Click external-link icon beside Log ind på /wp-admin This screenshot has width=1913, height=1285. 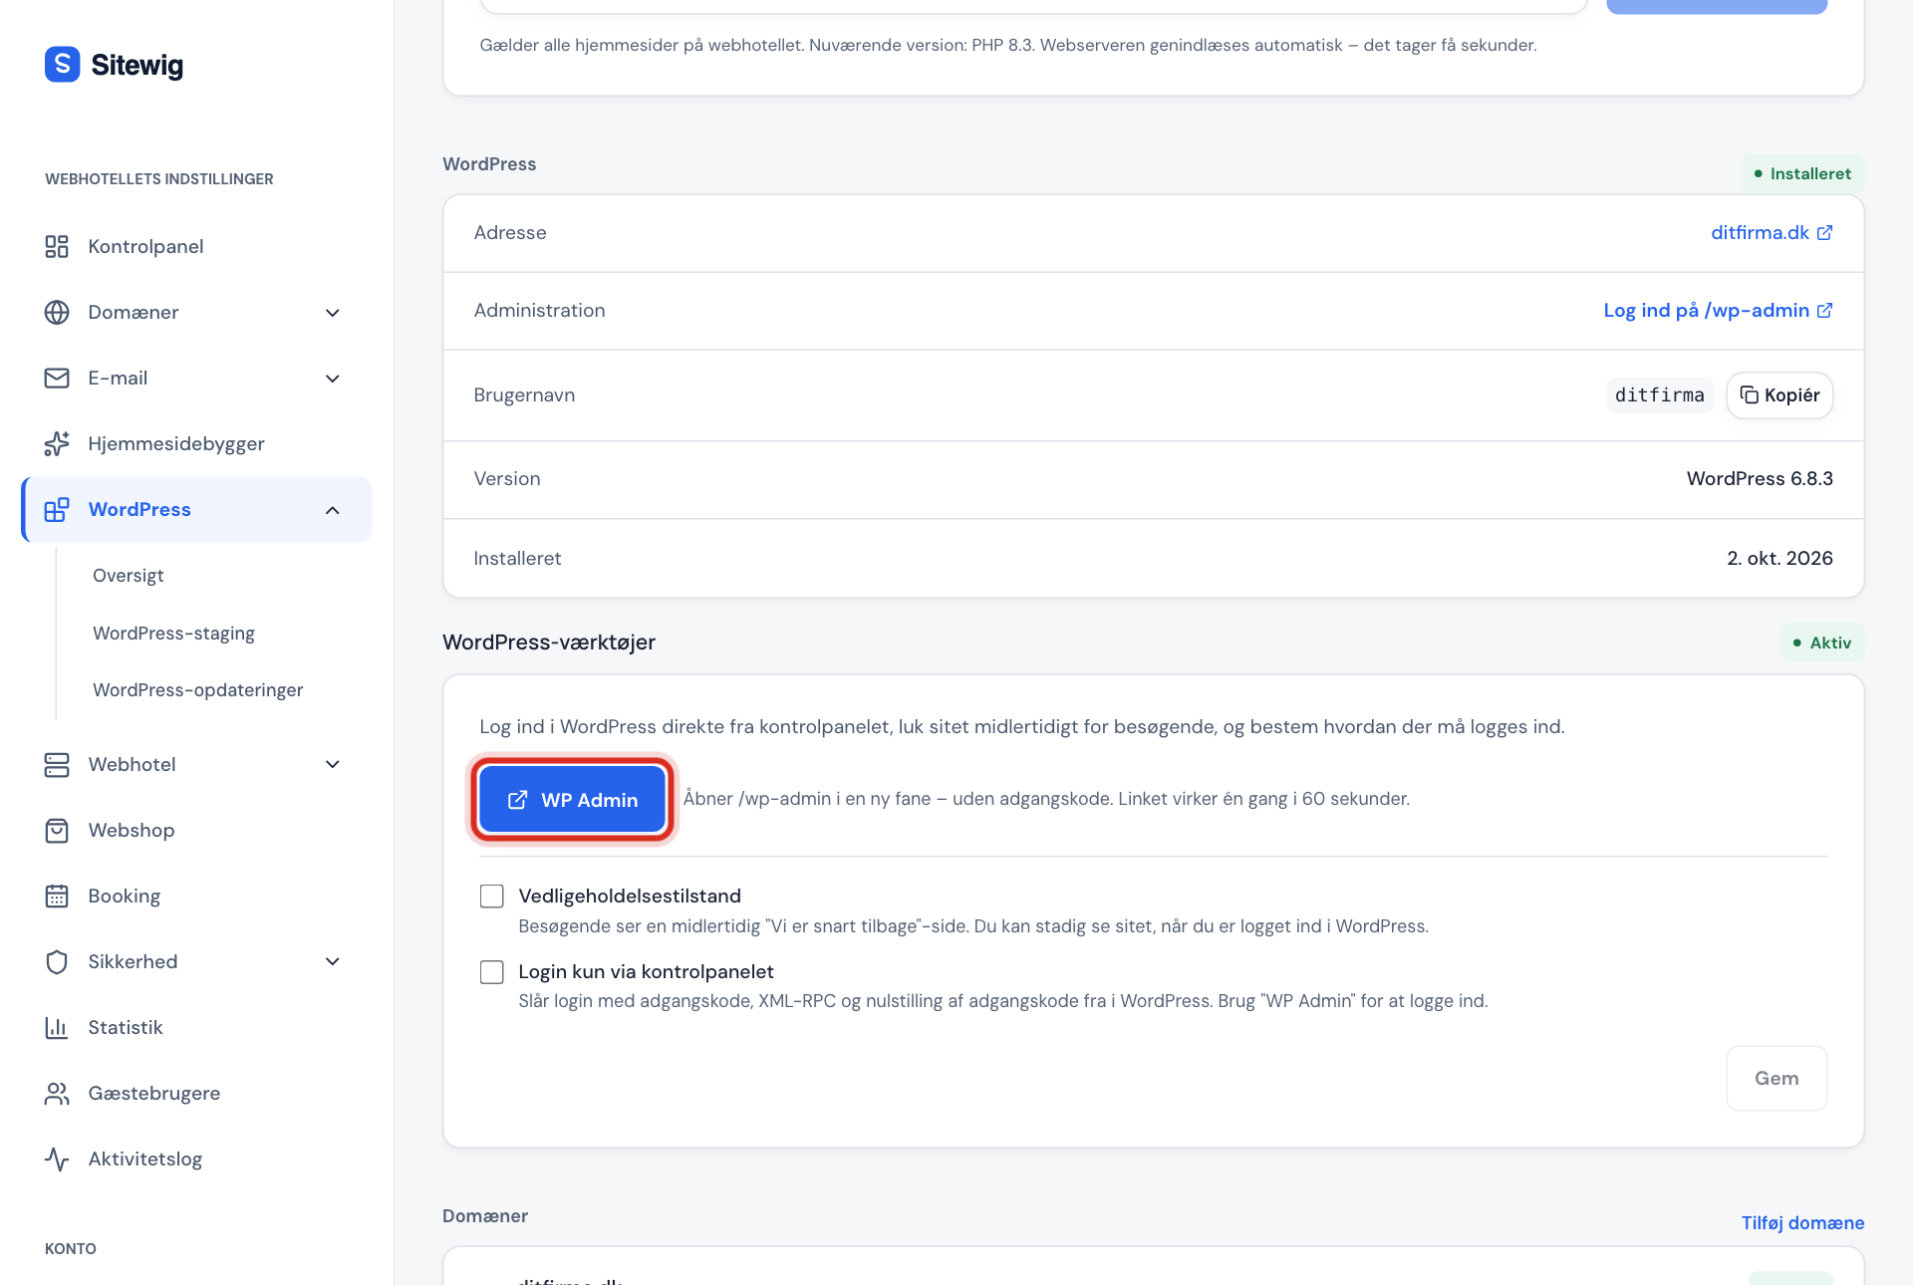[x=1824, y=310]
